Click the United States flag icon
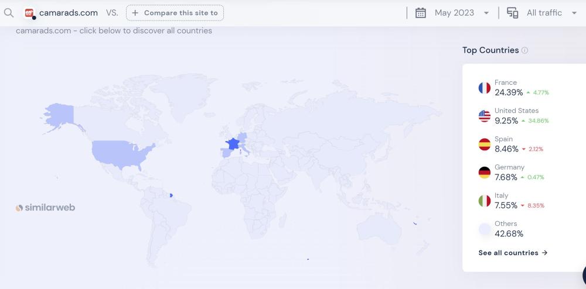This screenshot has width=586, height=289. point(484,116)
